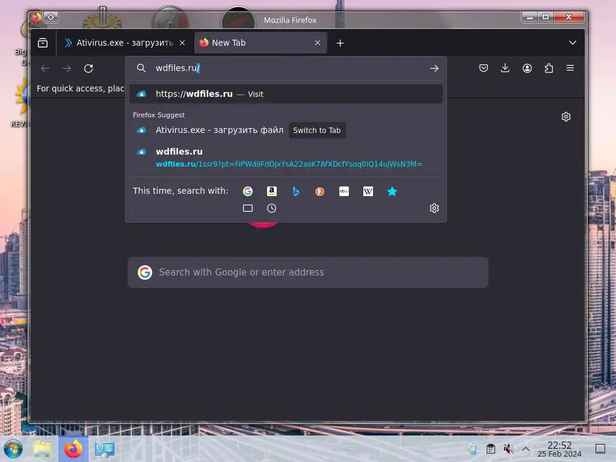Image resolution: width=616 pixels, height=462 pixels.
Task: Click the Show Desktop button
Action: pos(600,449)
